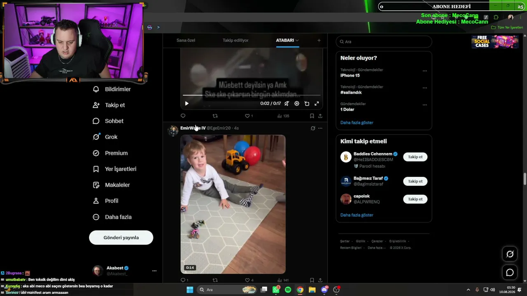Image resolution: width=527 pixels, height=296 pixels.
Task: Open Yer İşaretleri bookmarks in sidebar
Action: 114,169
